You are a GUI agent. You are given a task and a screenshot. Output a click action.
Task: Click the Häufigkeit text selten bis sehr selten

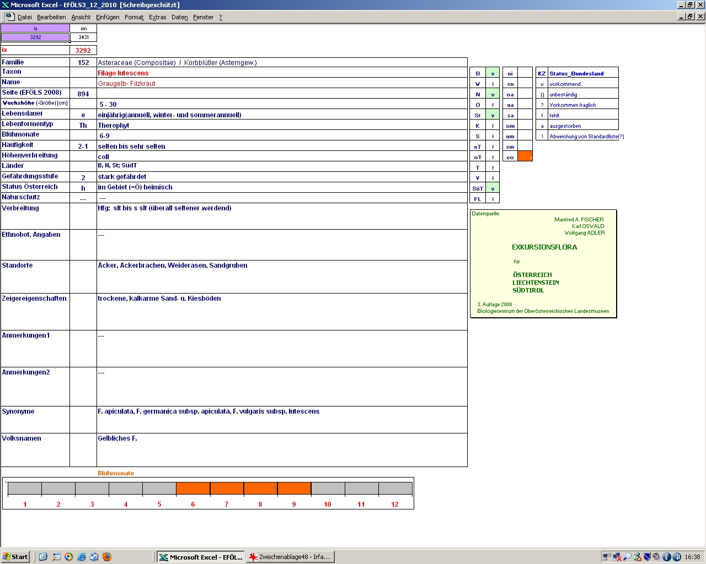(132, 147)
